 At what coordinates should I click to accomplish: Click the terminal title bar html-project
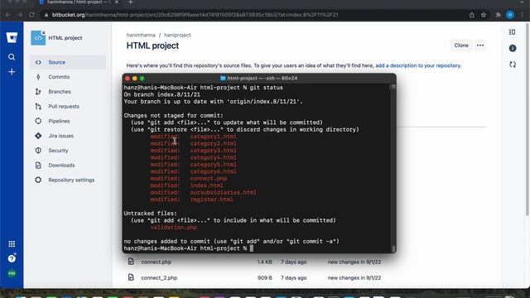[259, 78]
